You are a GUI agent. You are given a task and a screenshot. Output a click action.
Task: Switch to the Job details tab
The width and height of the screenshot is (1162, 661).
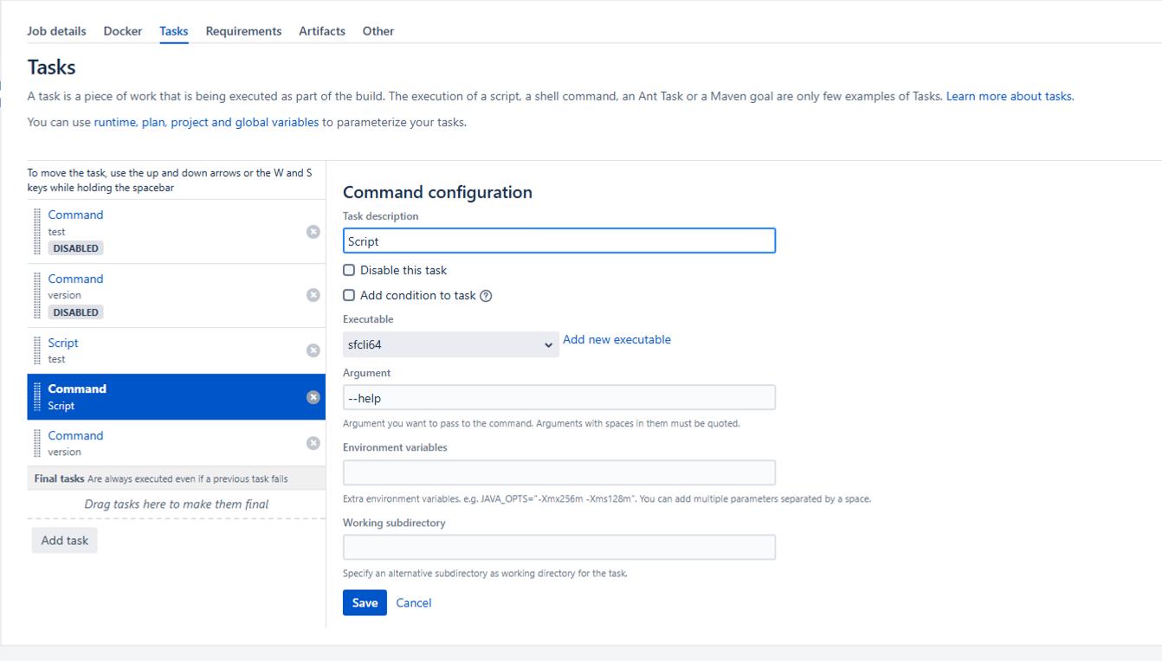click(56, 31)
